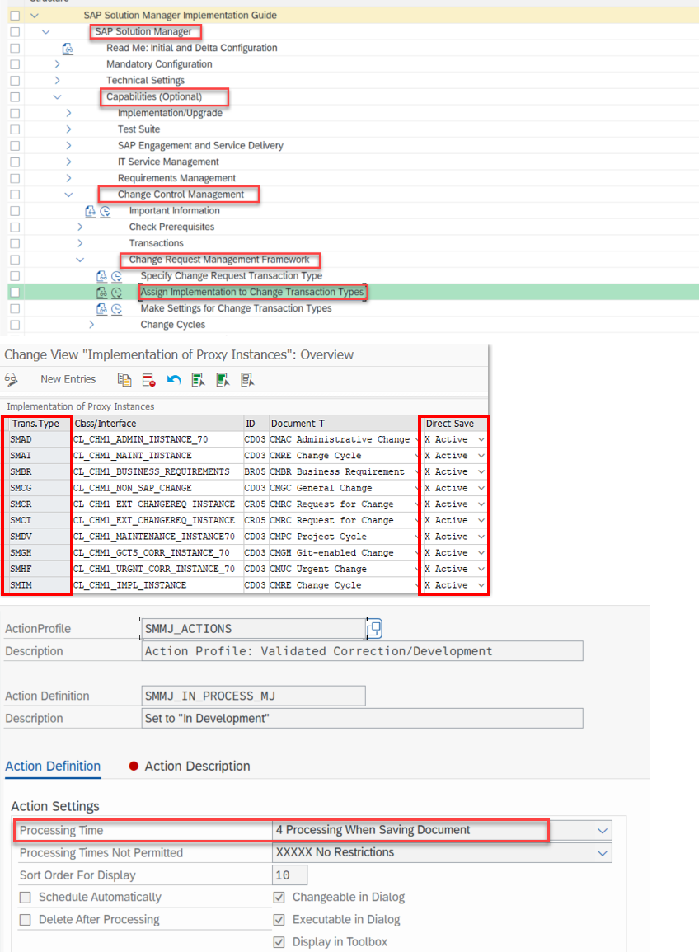Click the CMUC Urgent Change document type cell

343,569
